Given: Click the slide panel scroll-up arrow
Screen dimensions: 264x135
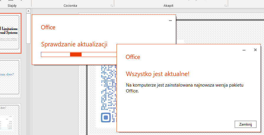Looking at the screenshot, I should 28,11.
